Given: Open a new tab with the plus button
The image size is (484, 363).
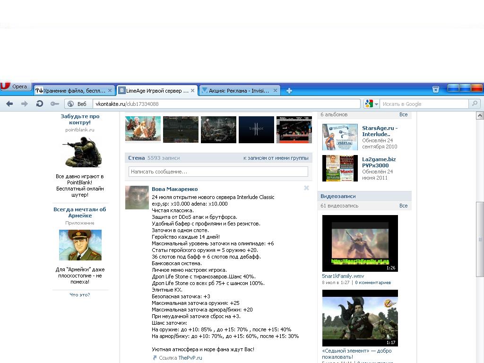Looking at the screenshot, I should pyautogui.click(x=289, y=91).
